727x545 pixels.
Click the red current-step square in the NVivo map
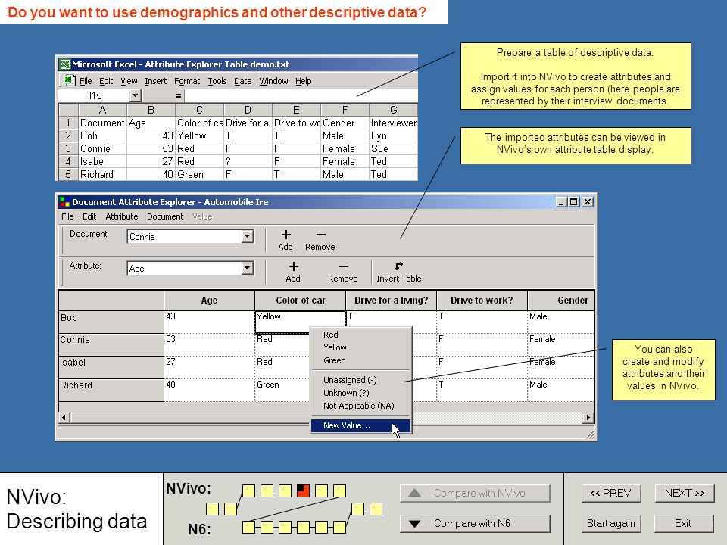[303, 490]
